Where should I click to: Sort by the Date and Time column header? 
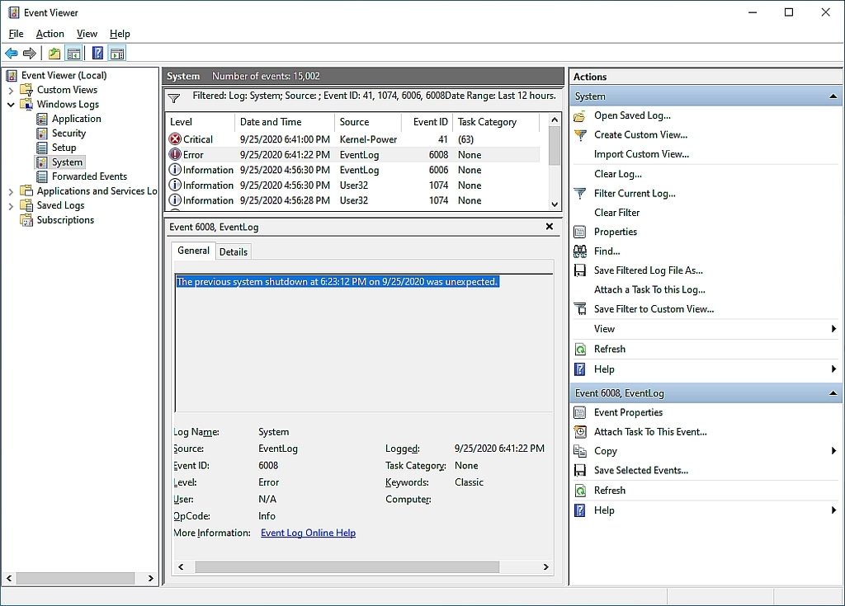pyautogui.click(x=285, y=122)
